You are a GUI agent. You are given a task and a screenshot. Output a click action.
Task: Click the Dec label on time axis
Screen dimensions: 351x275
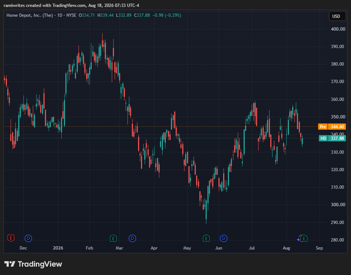click(x=23, y=248)
